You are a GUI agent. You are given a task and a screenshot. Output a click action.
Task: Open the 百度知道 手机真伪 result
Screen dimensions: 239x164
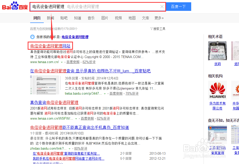(x=79, y=127)
